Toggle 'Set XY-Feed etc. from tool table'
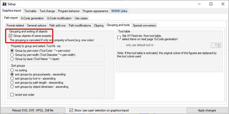 [119, 38]
